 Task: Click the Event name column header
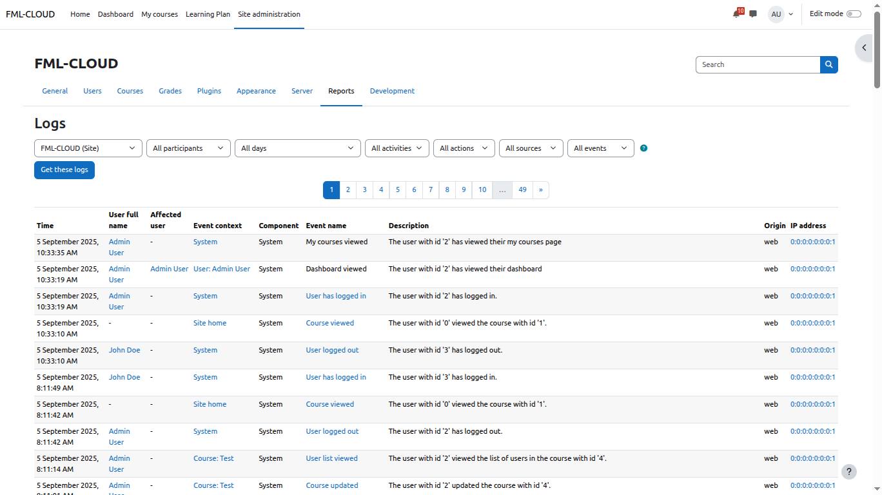point(326,226)
